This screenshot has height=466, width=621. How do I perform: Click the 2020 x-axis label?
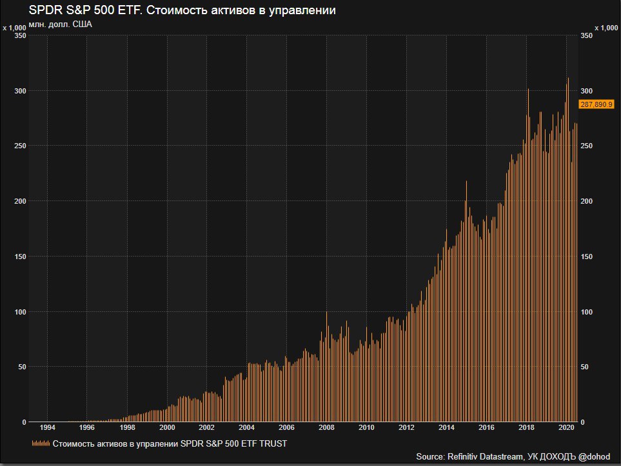566,427
